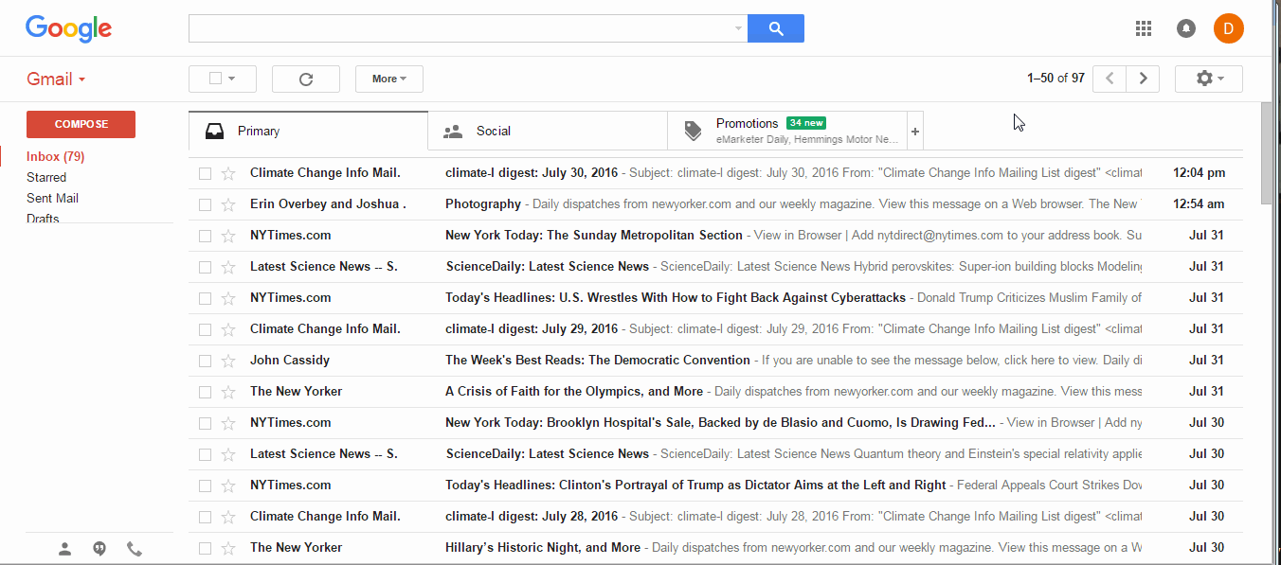
Task: Open Hillary's Historic Night email
Action: pos(715,548)
